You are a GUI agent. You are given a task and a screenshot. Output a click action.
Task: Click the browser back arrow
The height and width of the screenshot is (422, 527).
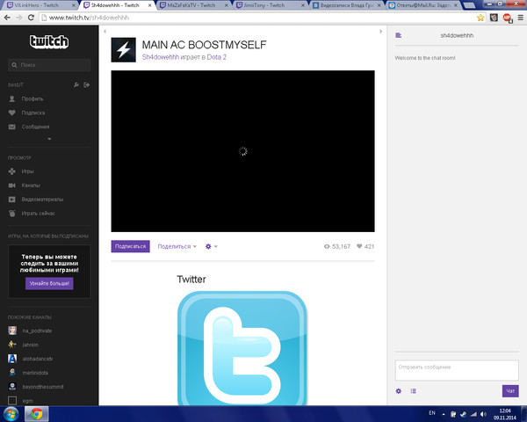(7, 18)
